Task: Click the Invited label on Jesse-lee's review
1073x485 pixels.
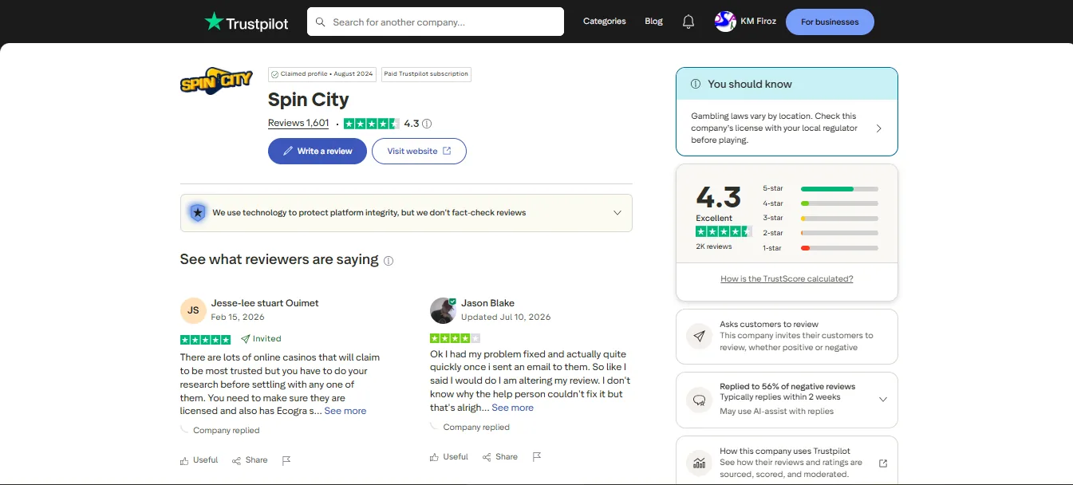Action: point(261,339)
